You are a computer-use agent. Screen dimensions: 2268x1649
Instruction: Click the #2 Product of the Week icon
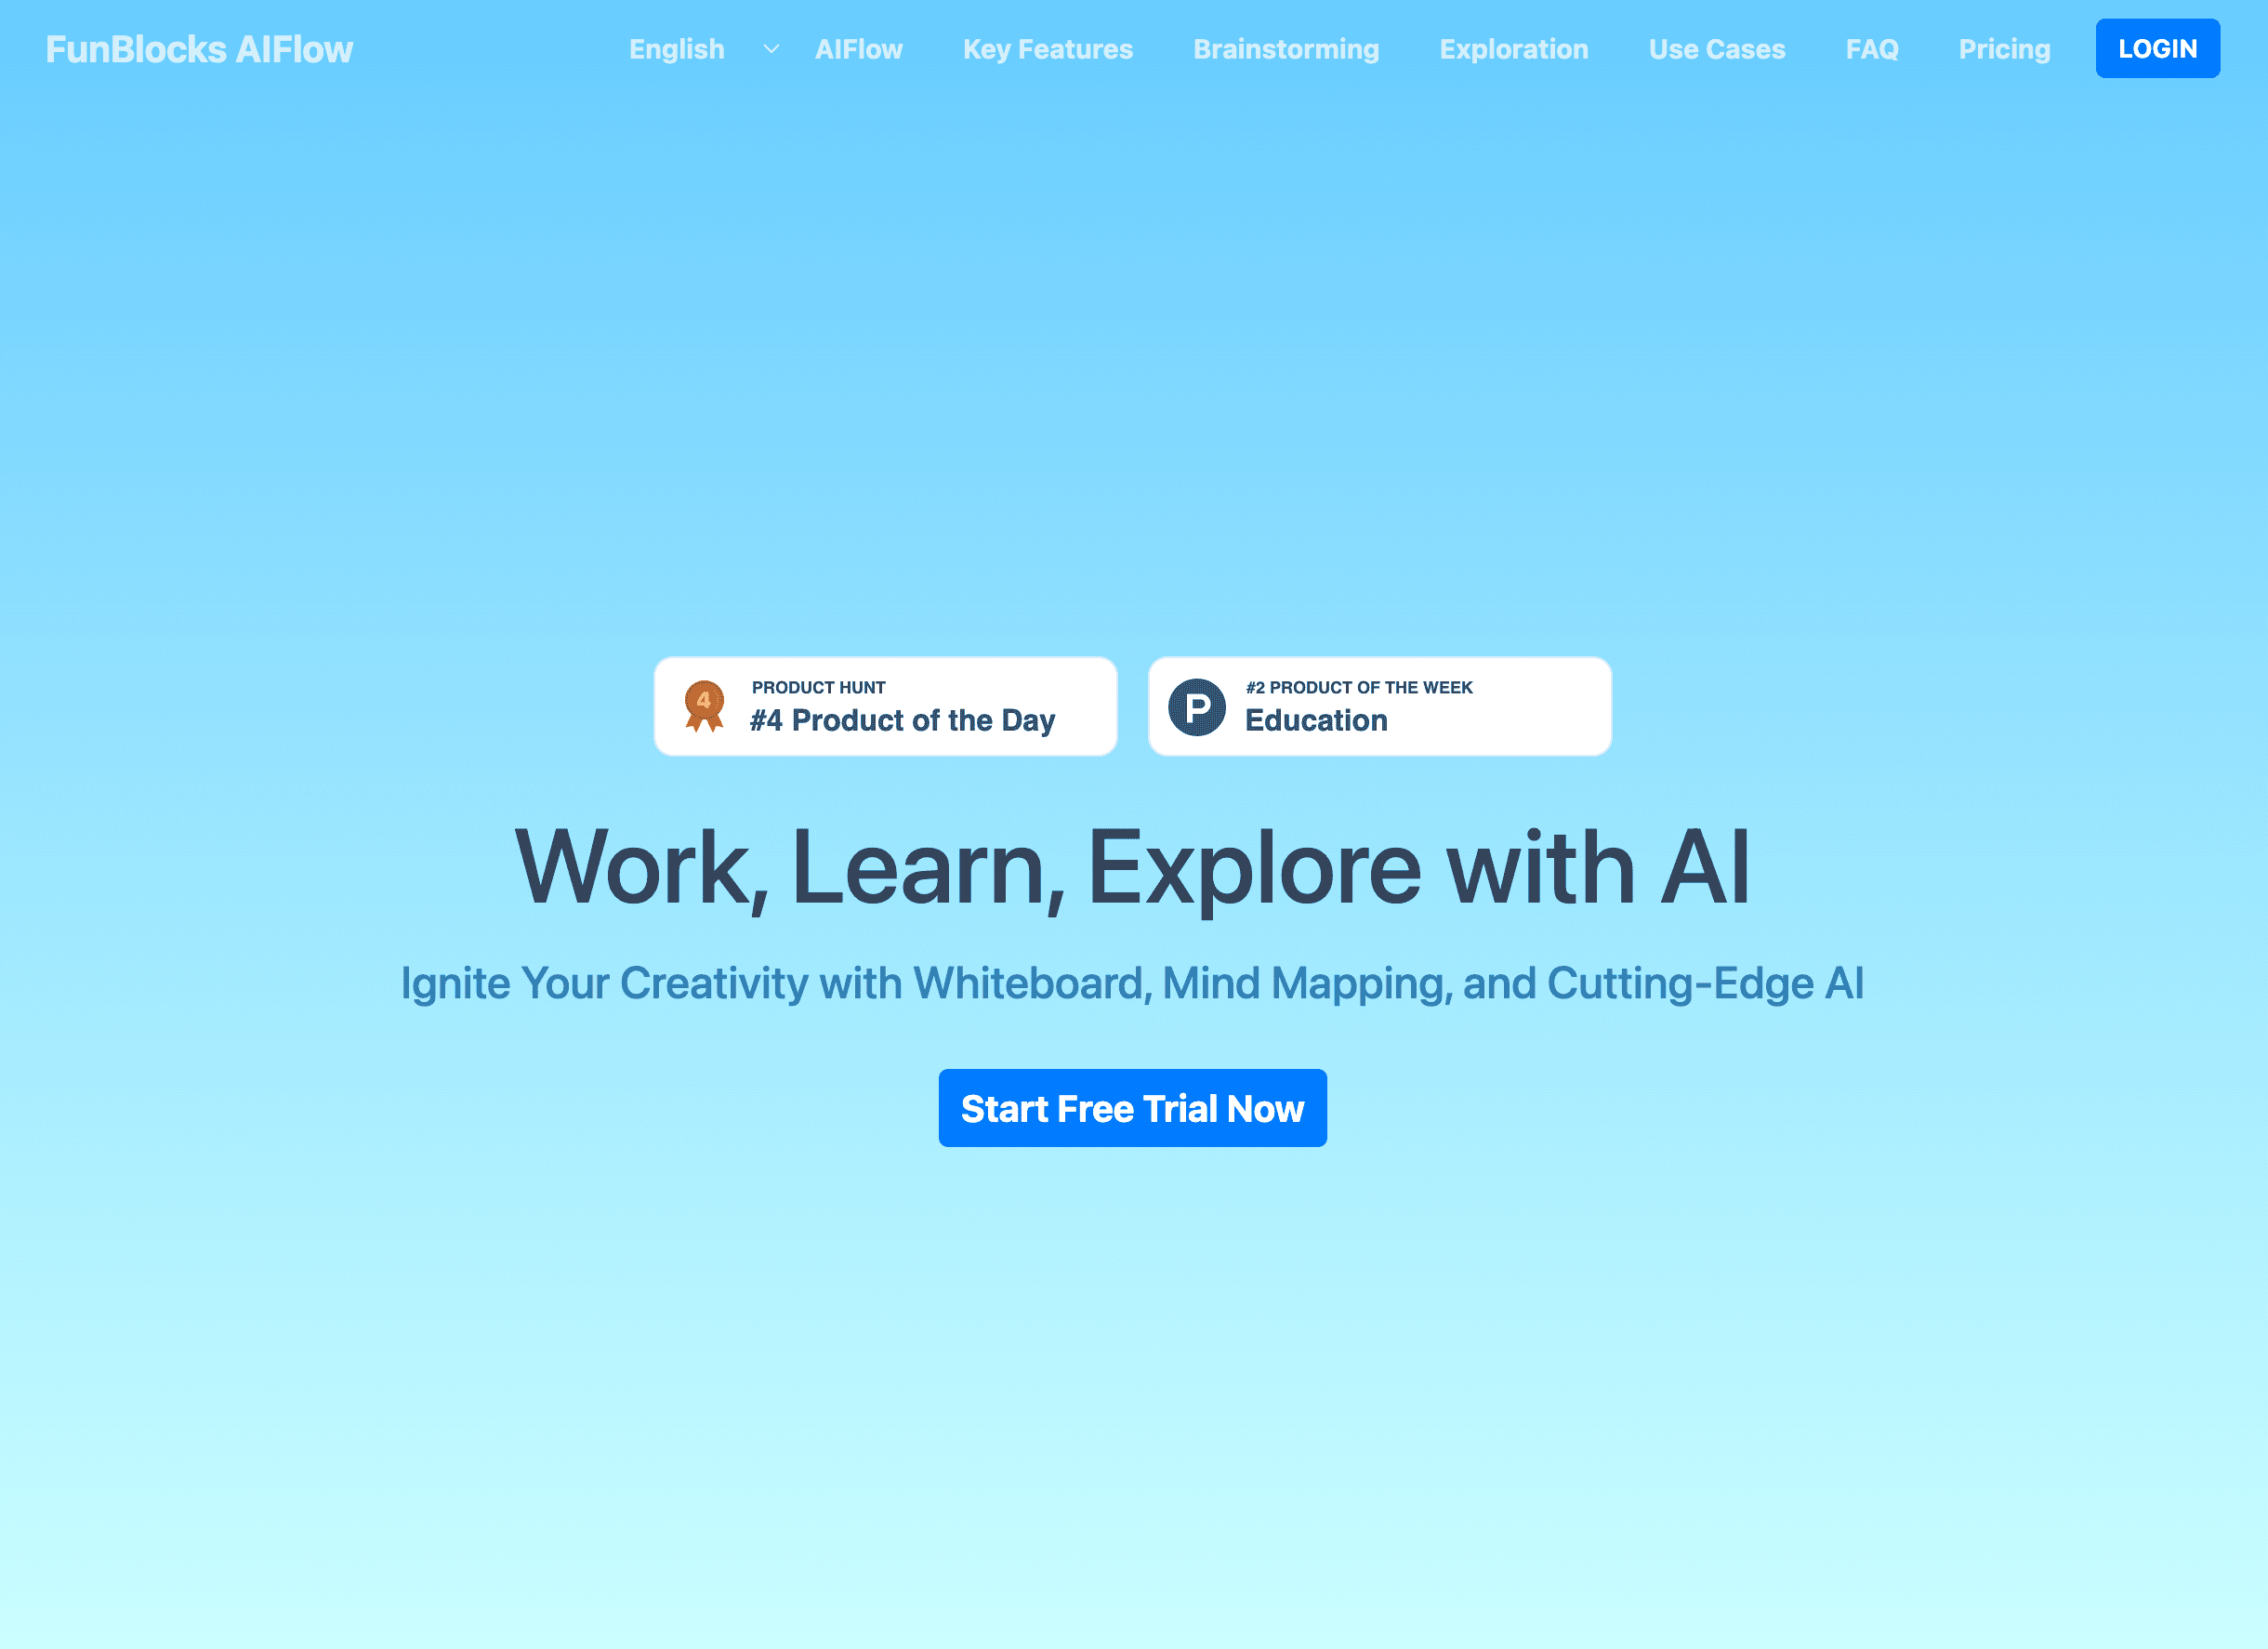1195,703
